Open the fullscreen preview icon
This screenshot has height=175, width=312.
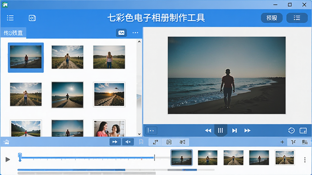(303, 131)
